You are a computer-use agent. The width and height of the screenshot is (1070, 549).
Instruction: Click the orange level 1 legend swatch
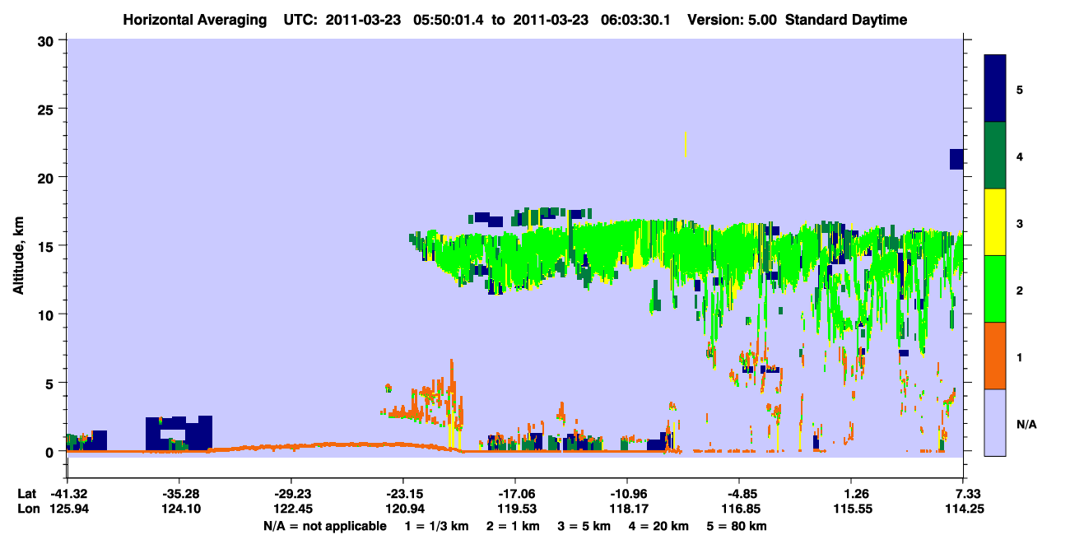(995, 356)
